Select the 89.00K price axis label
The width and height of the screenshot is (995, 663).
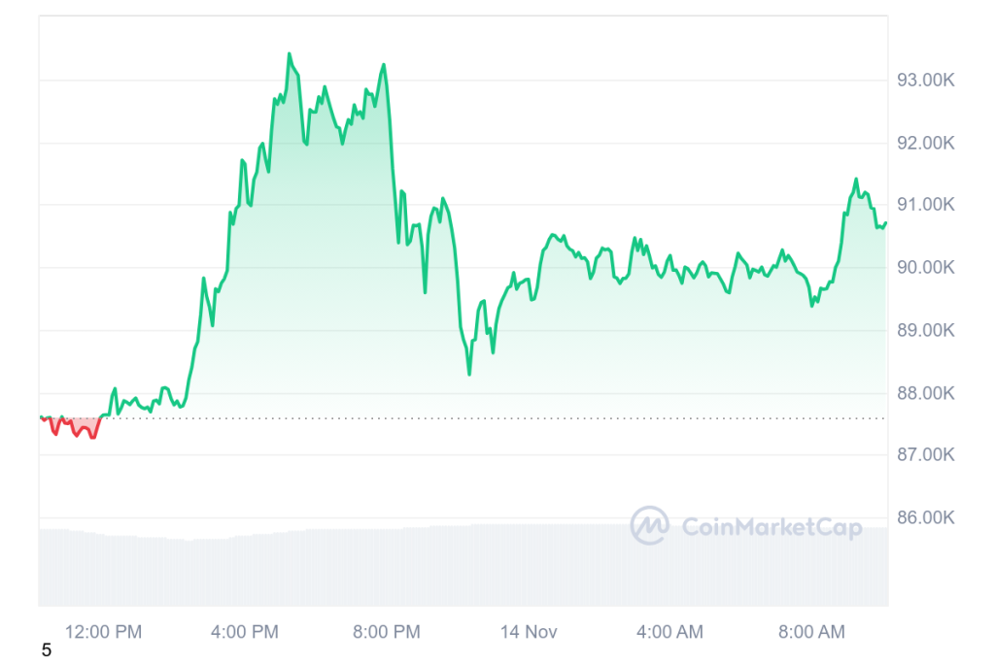tap(927, 331)
